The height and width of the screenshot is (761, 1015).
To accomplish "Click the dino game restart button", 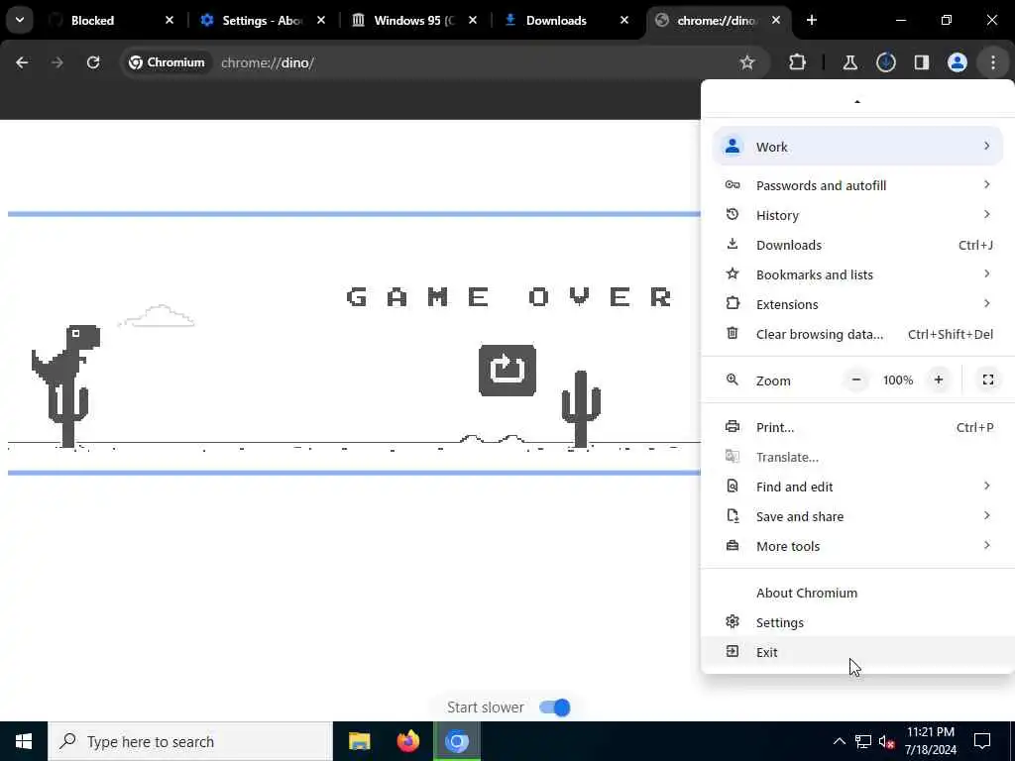I will tap(507, 371).
